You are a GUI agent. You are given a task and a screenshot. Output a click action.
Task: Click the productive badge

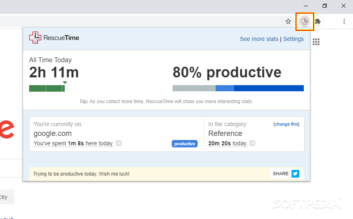coord(184,144)
